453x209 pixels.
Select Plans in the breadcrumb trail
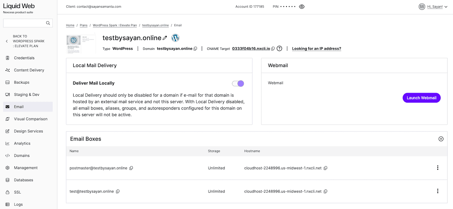coord(84,25)
